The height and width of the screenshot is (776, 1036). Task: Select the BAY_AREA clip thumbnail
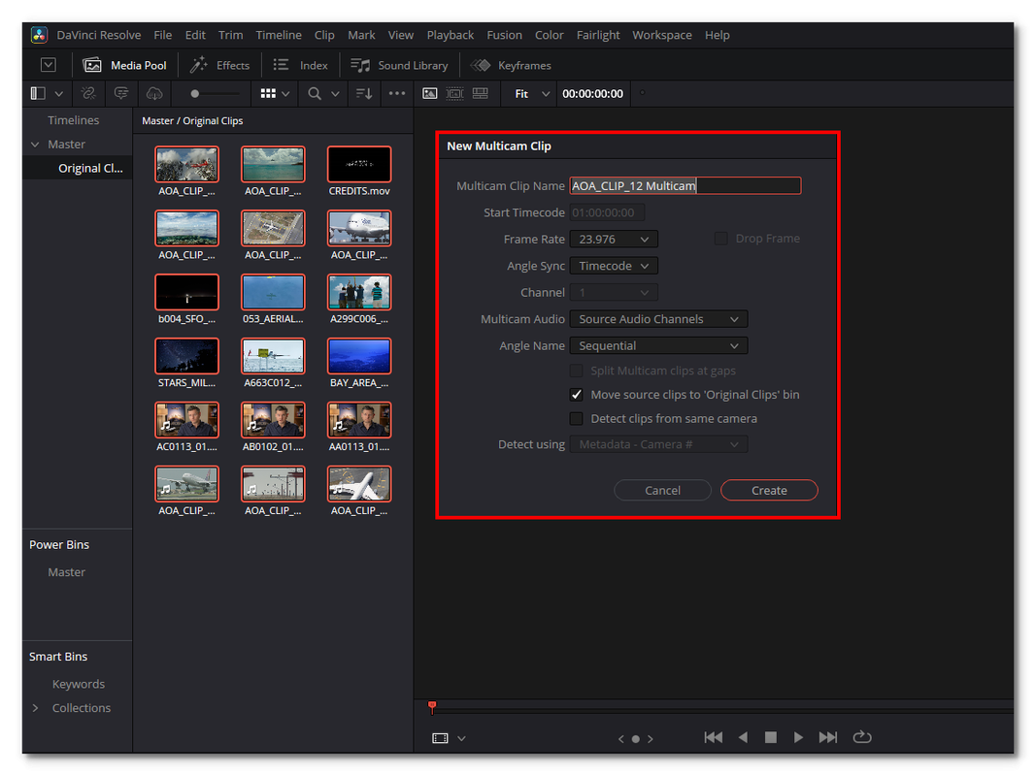tap(359, 356)
